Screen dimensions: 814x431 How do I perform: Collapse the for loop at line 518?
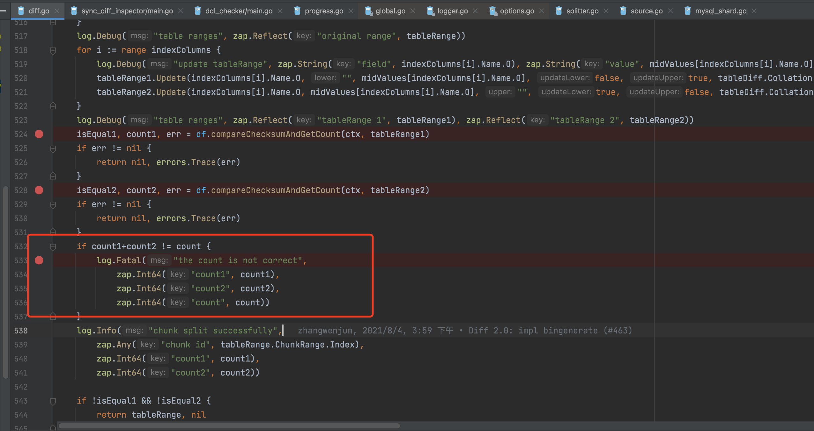53,50
